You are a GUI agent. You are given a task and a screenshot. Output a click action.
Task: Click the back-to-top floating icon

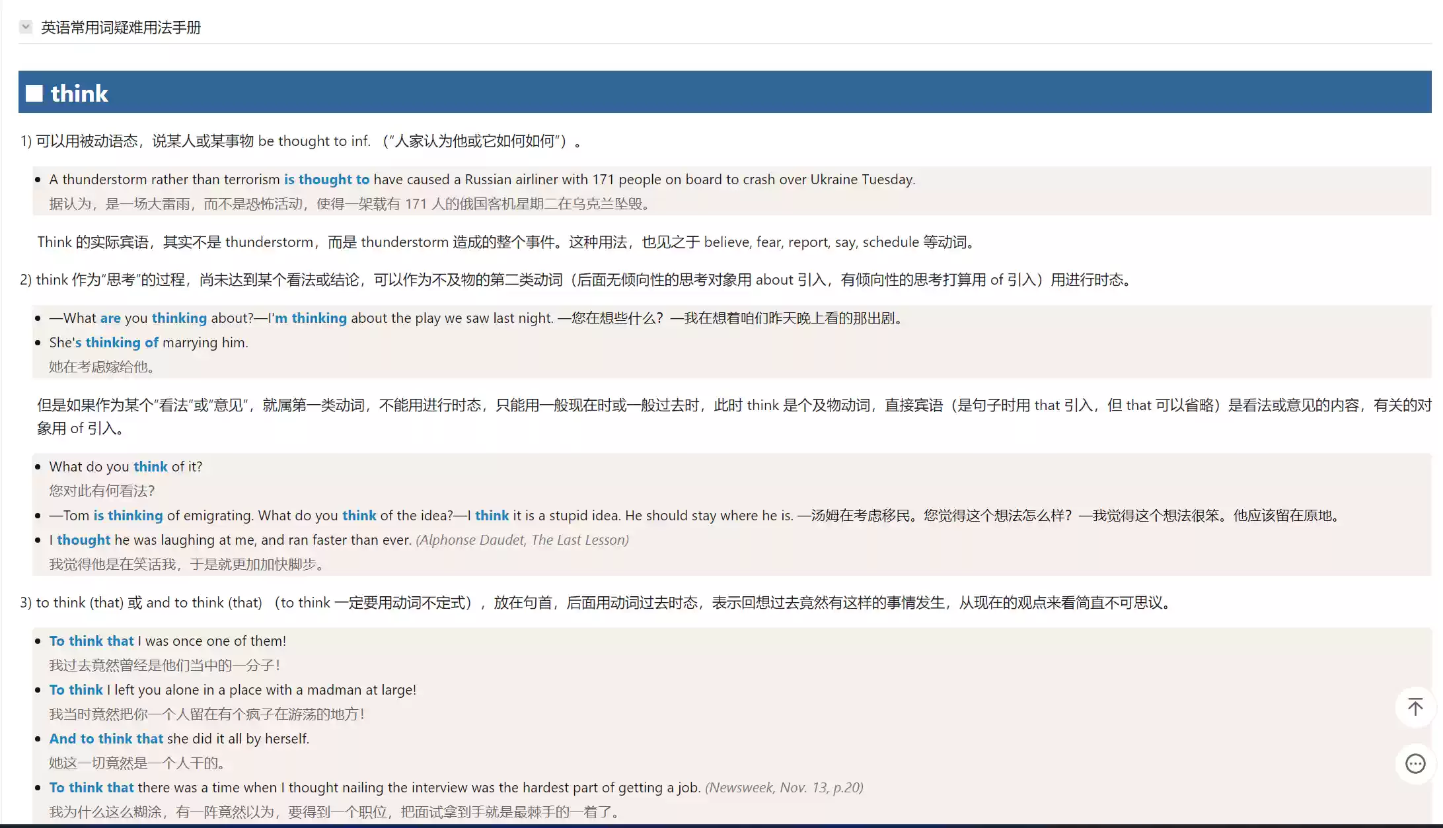[x=1415, y=707]
